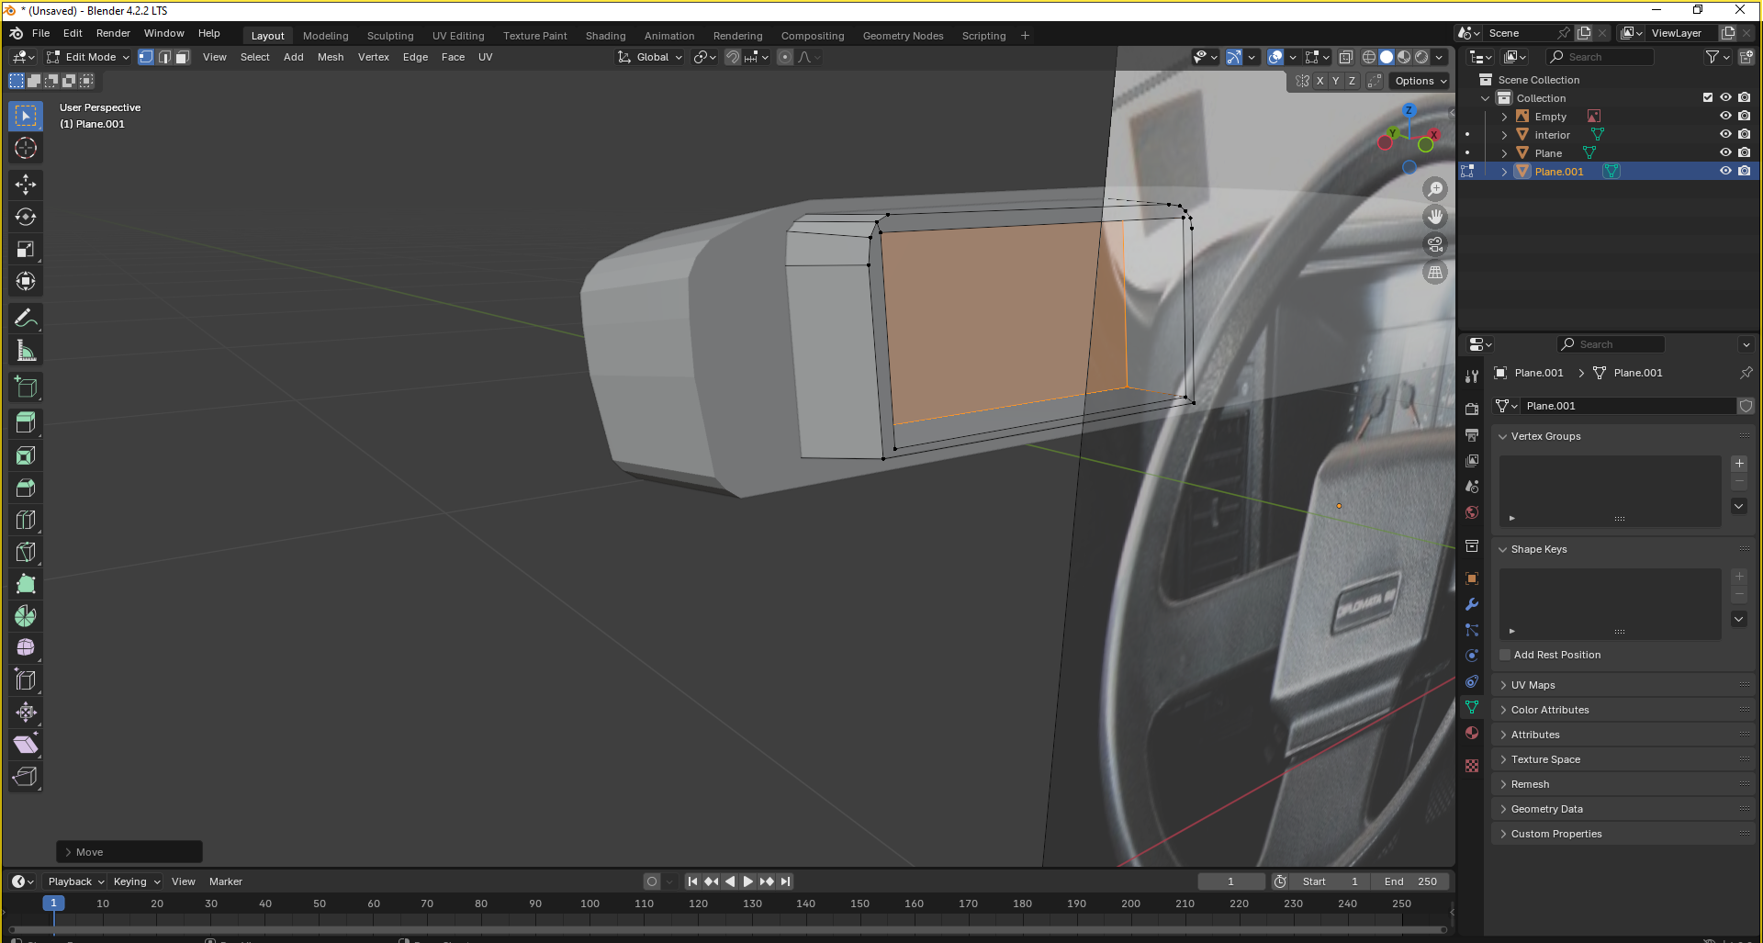The width and height of the screenshot is (1763, 943).
Task: Select the Move tool in toolbar
Action: click(26, 185)
